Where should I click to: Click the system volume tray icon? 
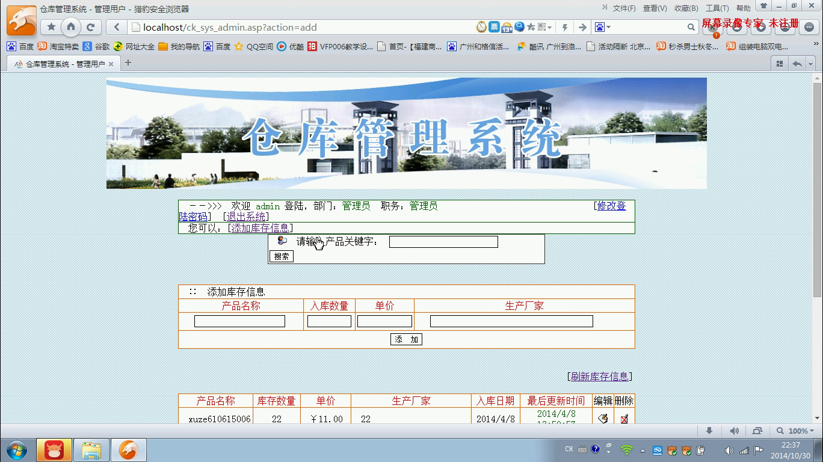pyautogui.click(x=730, y=451)
